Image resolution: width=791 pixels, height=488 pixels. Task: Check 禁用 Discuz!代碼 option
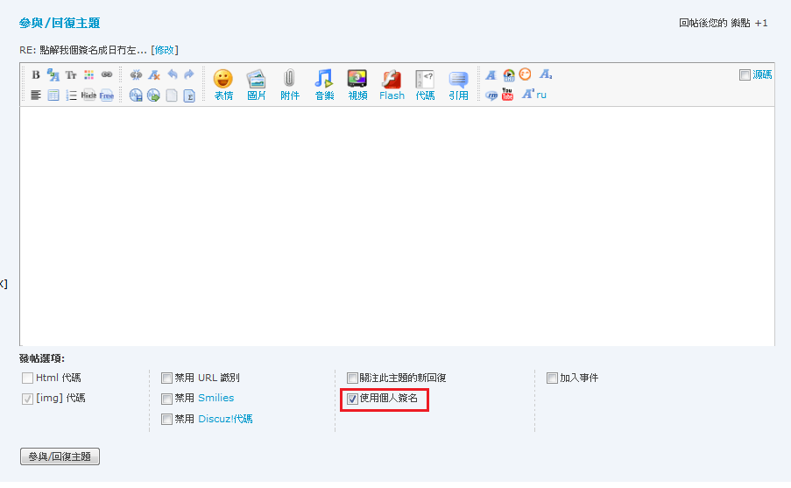coord(166,420)
